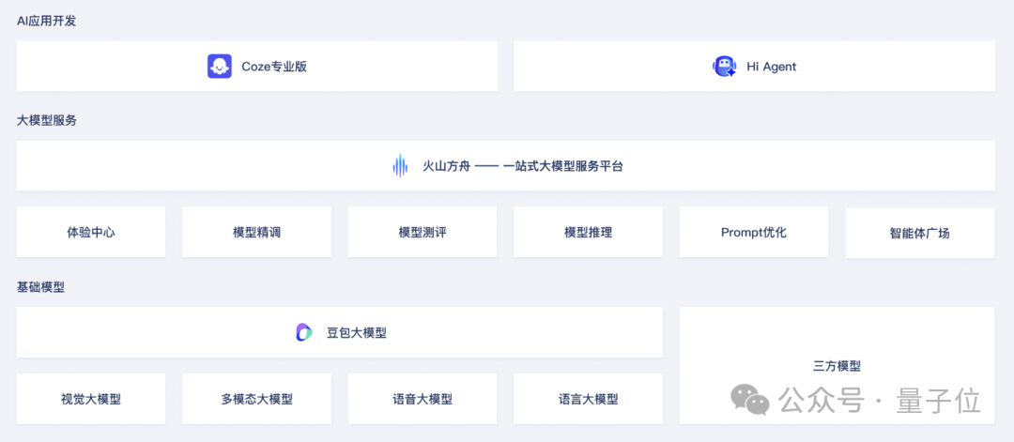The image size is (1014, 442).
Task: Click the 豆包大模型 colorful logo icon
Action: [304, 332]
